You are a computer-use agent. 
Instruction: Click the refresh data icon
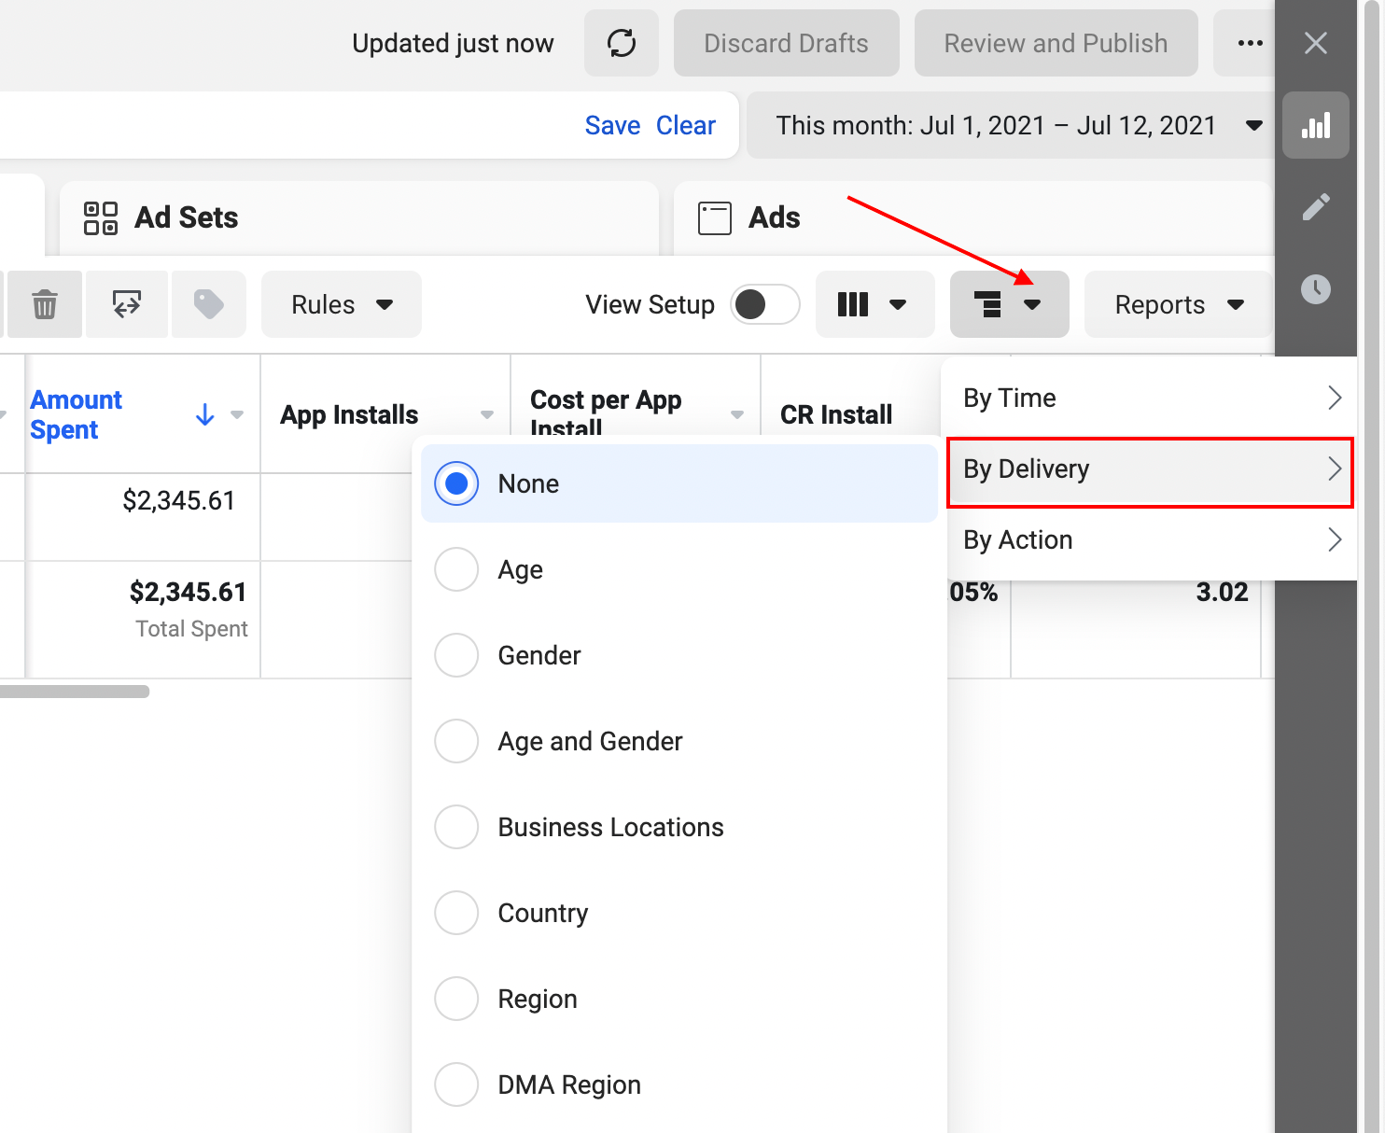622,43
